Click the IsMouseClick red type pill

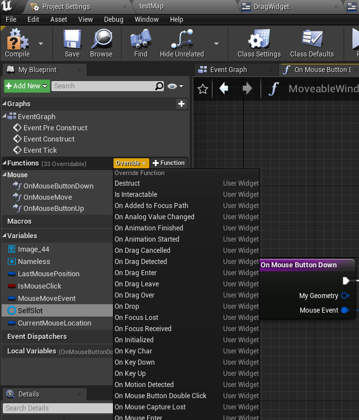pos(12,286)
